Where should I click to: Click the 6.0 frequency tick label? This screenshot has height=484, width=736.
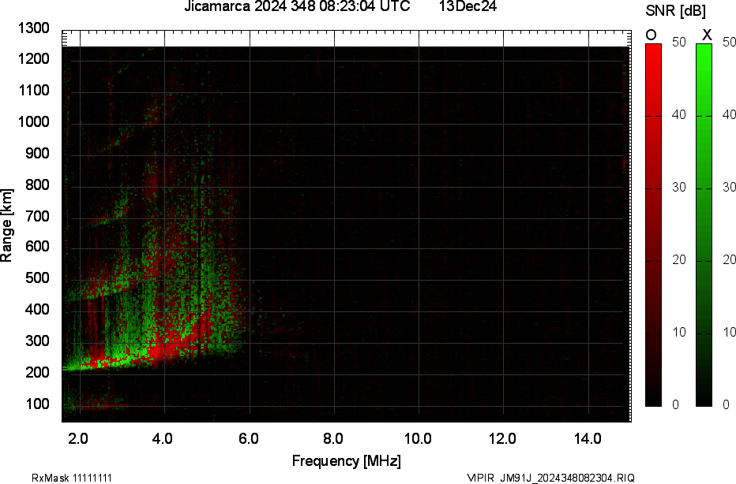(249, 439)
